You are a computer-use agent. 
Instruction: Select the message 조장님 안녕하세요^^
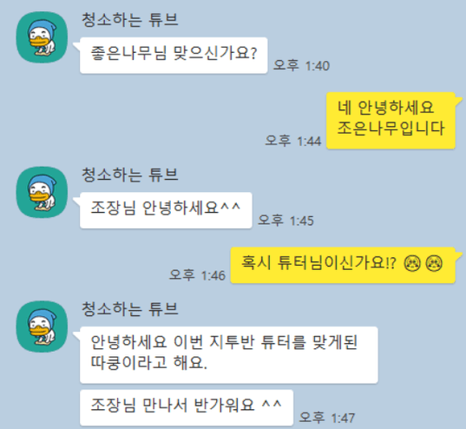pos(166,210)
